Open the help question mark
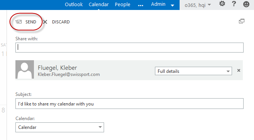This screenshot has height=140, width=254. tap(234, 4)
